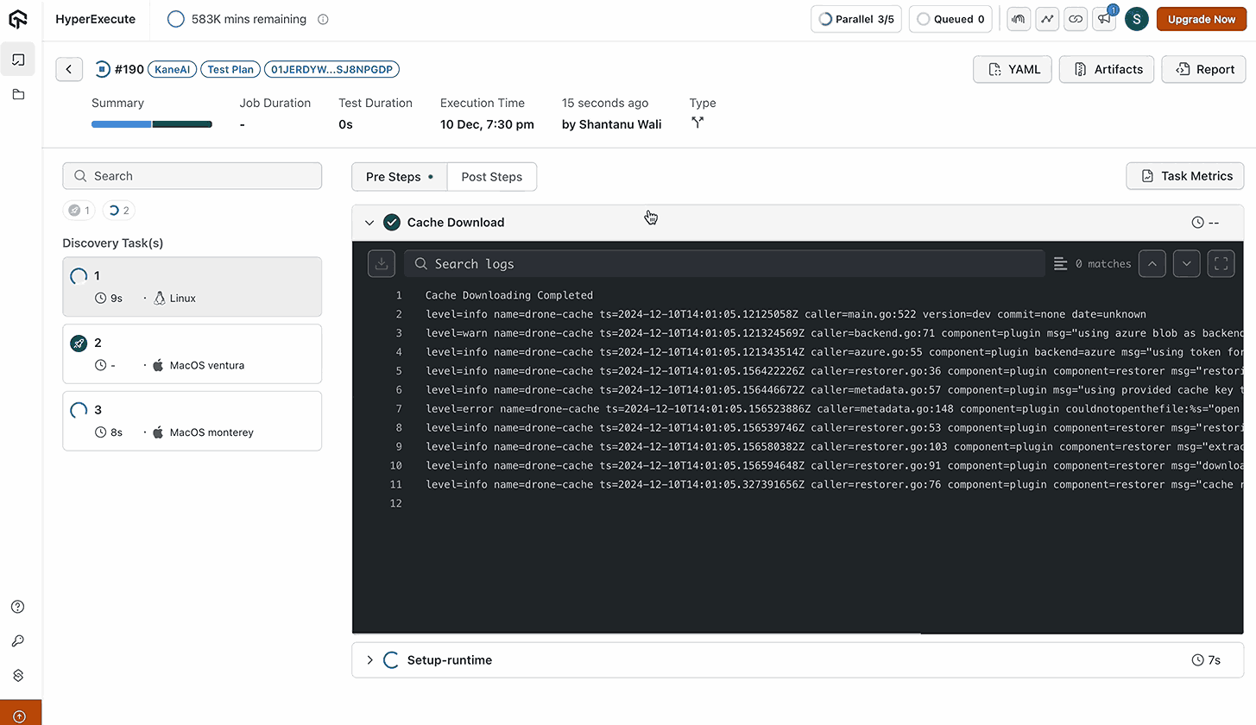Switch to the Pre Steps tab
This screenshot has height=725, width=1256.
394,176
